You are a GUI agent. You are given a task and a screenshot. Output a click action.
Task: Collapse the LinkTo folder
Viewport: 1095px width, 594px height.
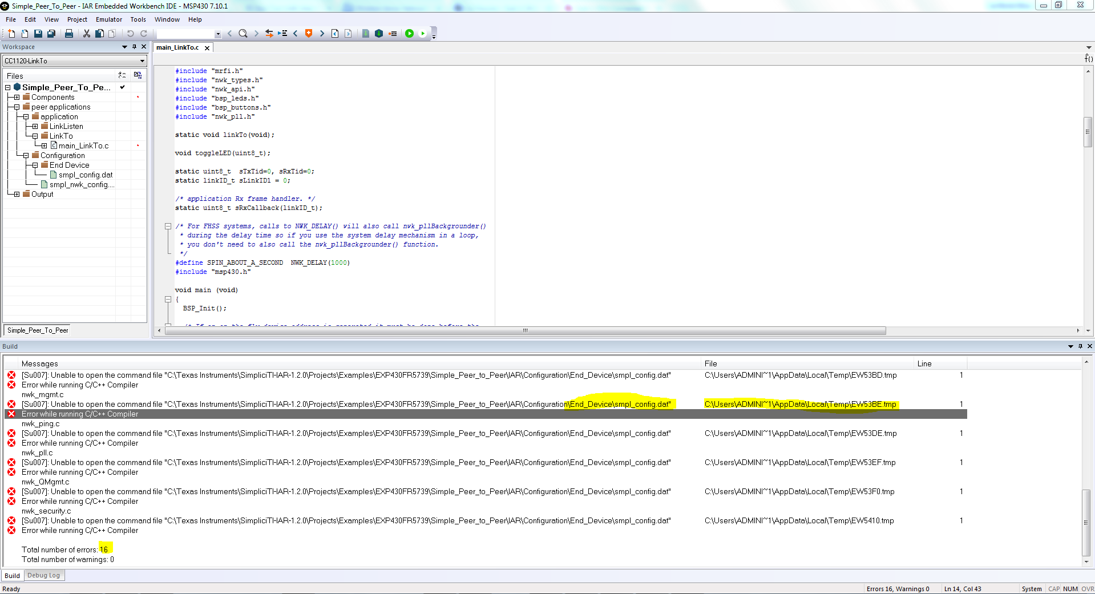(x=35, y=136)
